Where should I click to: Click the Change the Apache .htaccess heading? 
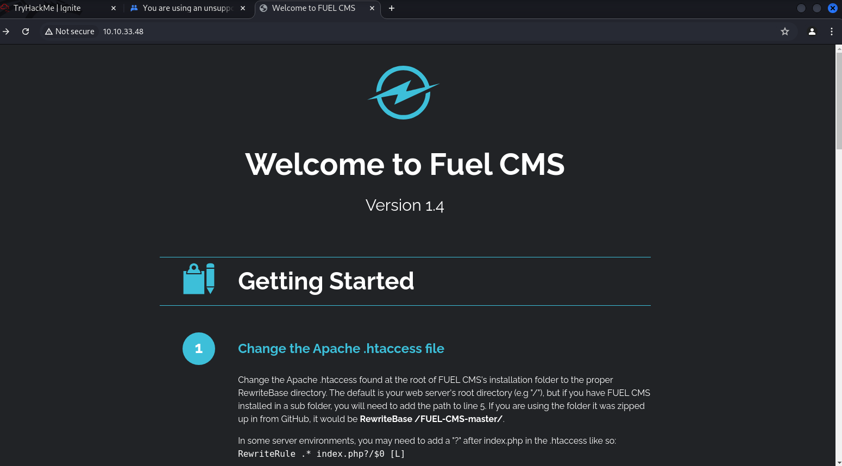pos(341,349)
